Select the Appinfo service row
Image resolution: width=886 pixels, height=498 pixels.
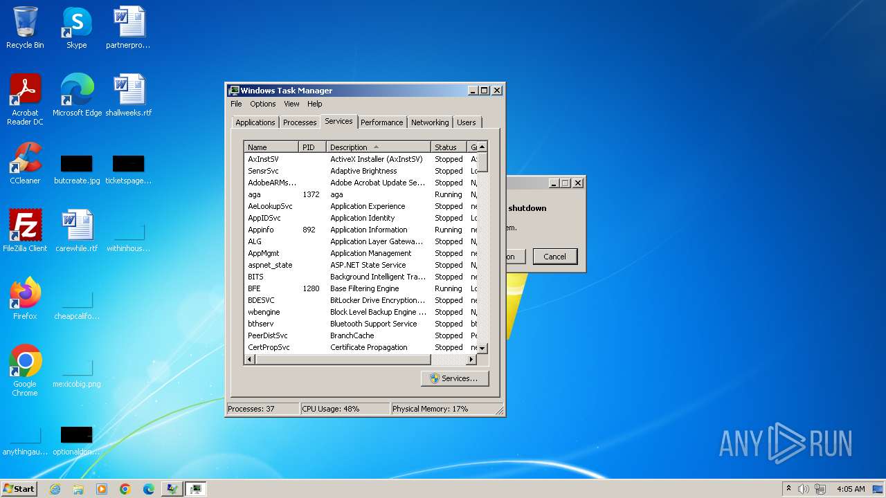pos(361,230)
